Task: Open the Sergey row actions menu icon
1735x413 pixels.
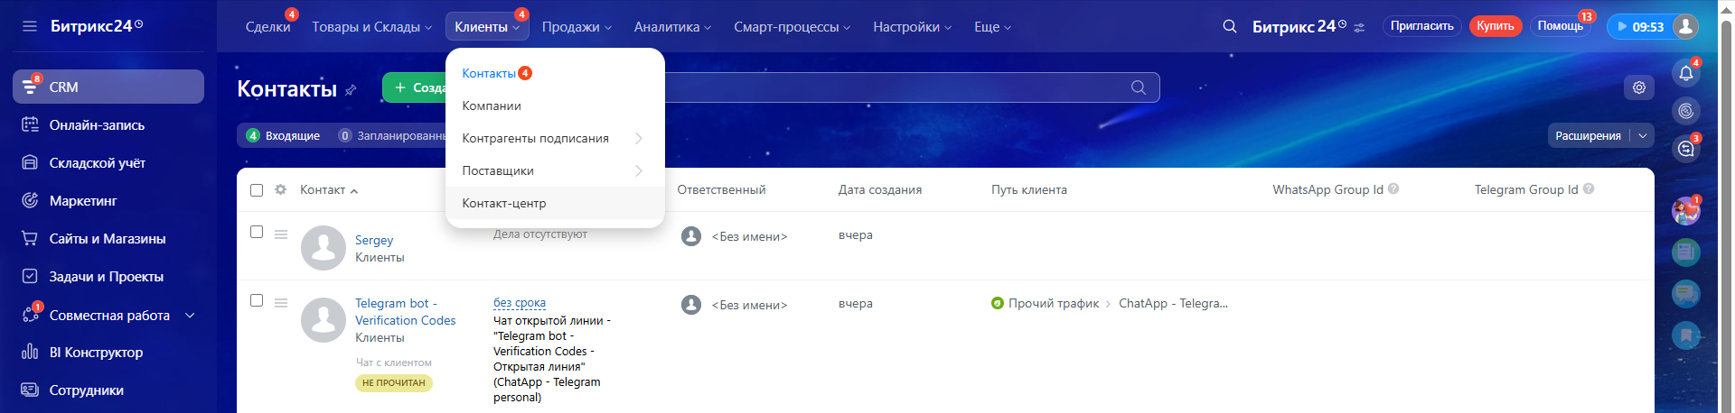Action: click(281, 234)
